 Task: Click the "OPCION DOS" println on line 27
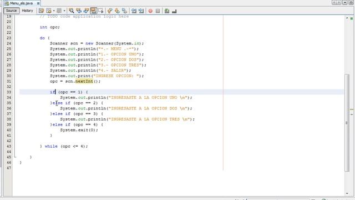(97, 59)
